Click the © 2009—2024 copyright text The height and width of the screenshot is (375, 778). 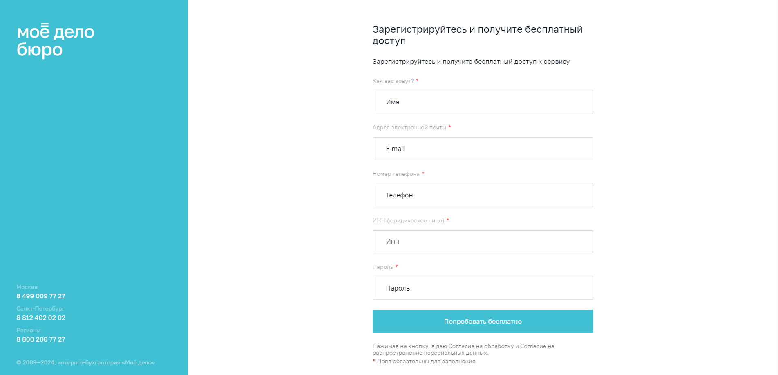point(85,362)
